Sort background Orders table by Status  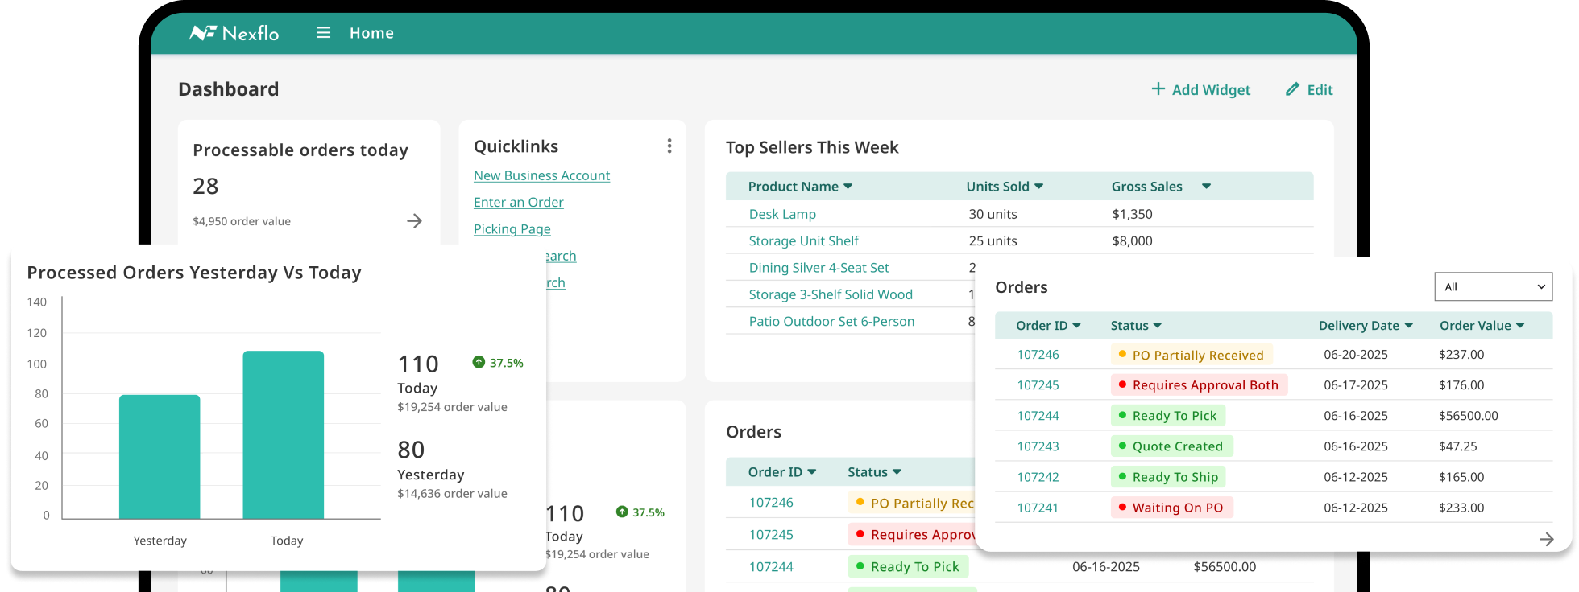coord(874,472)
